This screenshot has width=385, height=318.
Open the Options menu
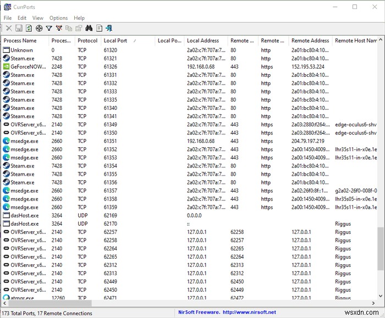58,18
